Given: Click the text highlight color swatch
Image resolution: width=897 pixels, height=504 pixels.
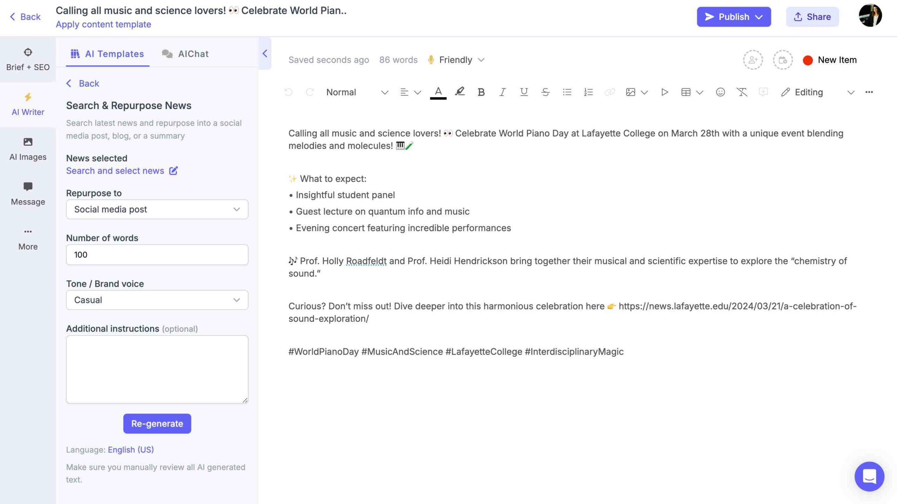Looking at the screenshot, I should [460, 93].
